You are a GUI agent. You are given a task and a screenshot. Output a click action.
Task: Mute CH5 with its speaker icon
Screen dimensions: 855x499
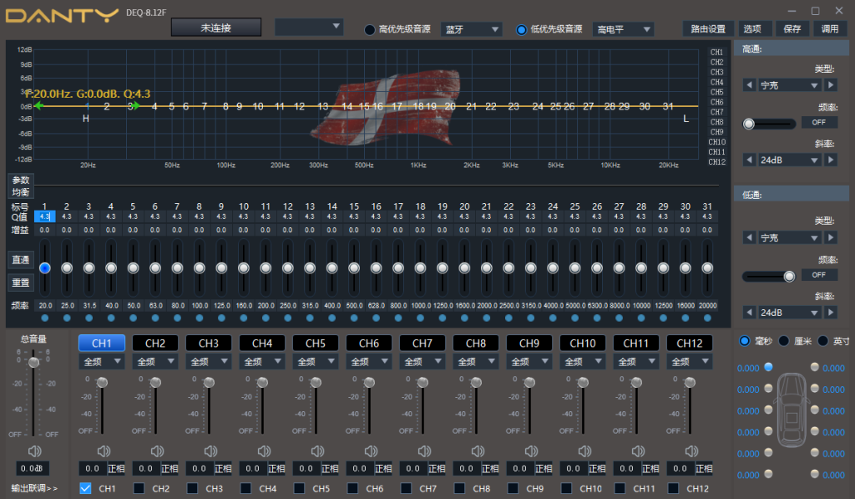[x=317, y=451]
